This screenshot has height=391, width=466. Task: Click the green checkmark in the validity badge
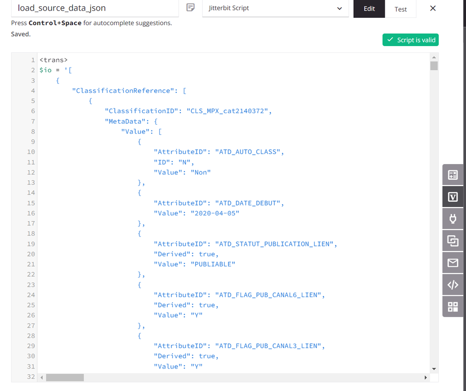(391, 40)
